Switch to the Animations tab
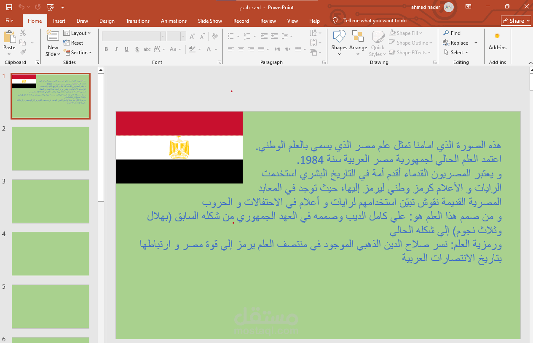Viewport: 533px width, 343px height. click(x=174, y=21)
